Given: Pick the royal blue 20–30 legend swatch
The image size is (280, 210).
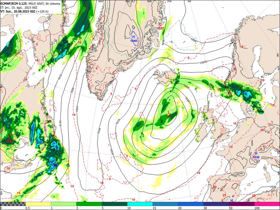Looking at the screenshot, I should click(x=191, y=204).
